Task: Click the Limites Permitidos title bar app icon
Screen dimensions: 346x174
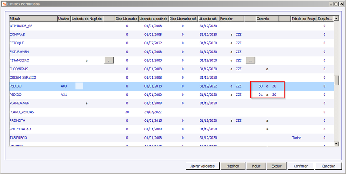Action: (4, 4)
